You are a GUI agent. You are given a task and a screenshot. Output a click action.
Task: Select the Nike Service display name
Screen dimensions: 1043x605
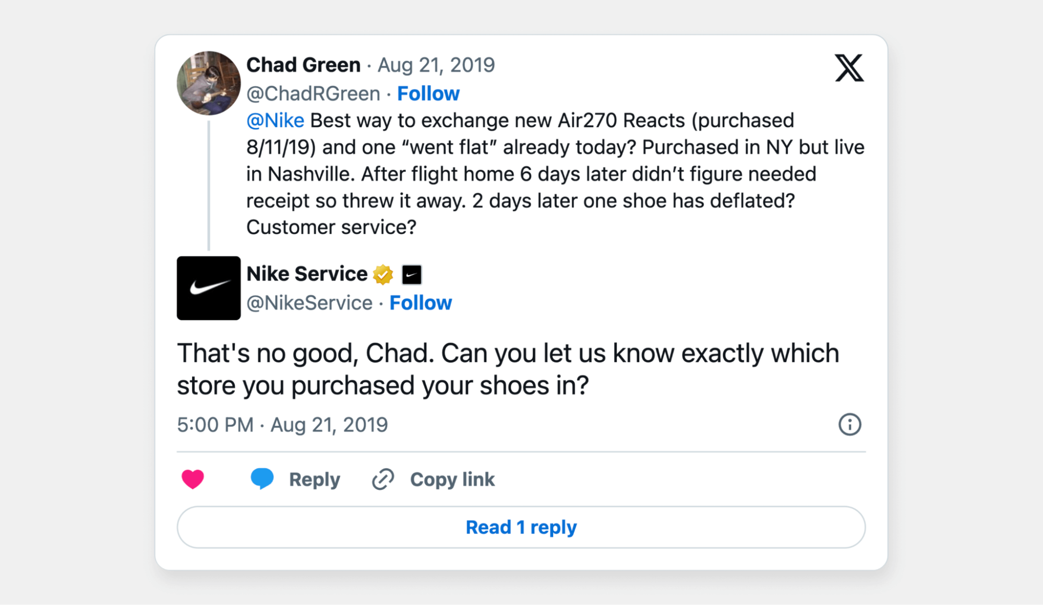307,273
